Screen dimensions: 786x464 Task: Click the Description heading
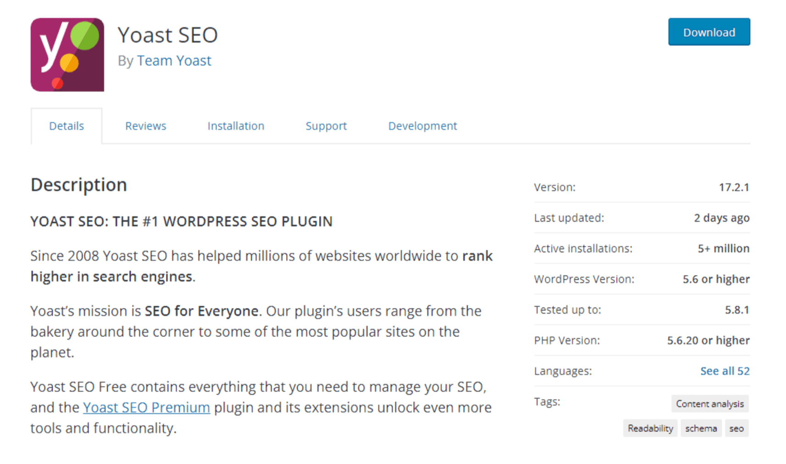click(79, 185)
